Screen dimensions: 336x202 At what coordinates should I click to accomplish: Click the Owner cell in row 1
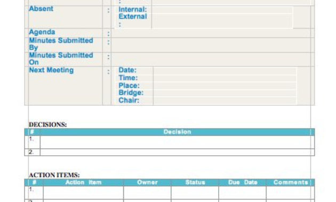click(x=147, y=193)
